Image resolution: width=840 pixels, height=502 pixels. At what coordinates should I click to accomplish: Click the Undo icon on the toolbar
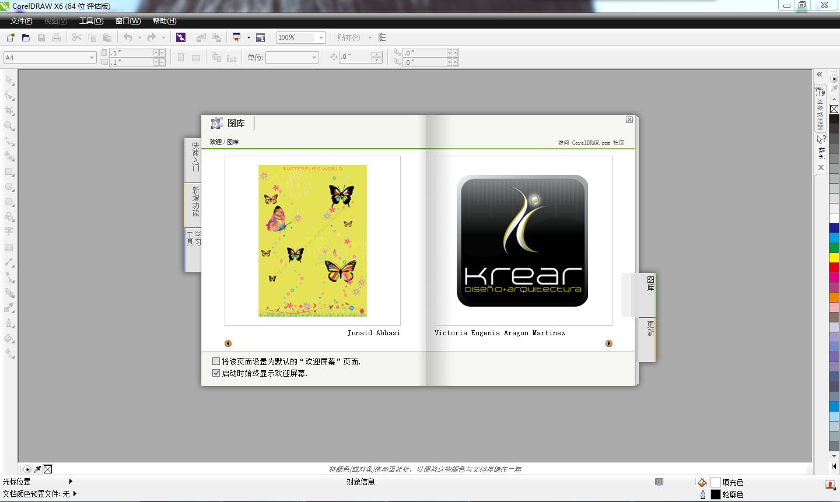127,37
